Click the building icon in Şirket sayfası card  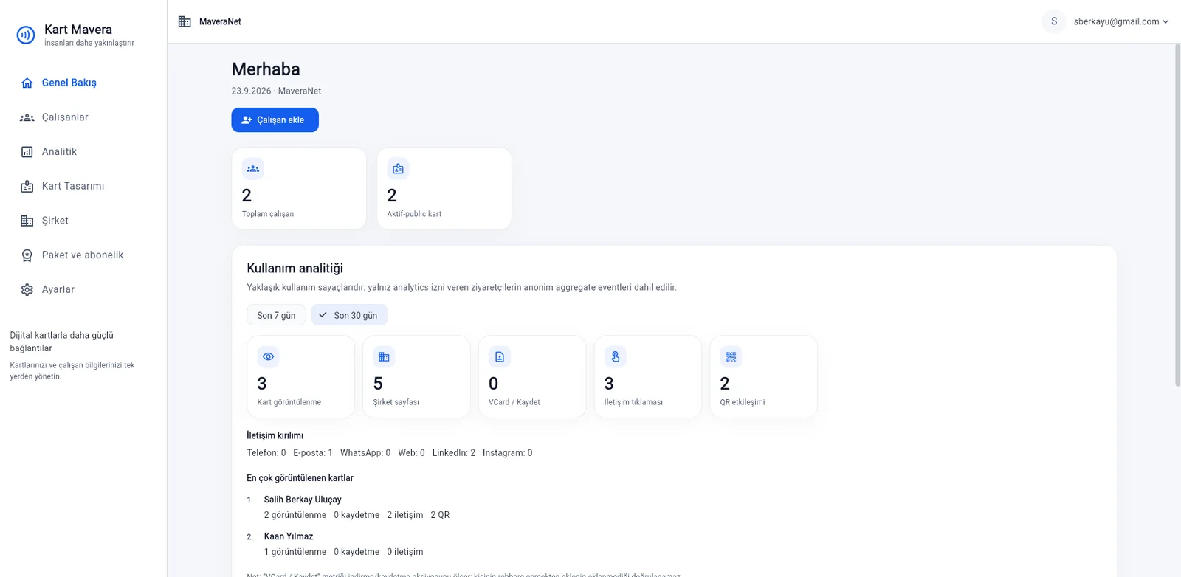point(384,357)
